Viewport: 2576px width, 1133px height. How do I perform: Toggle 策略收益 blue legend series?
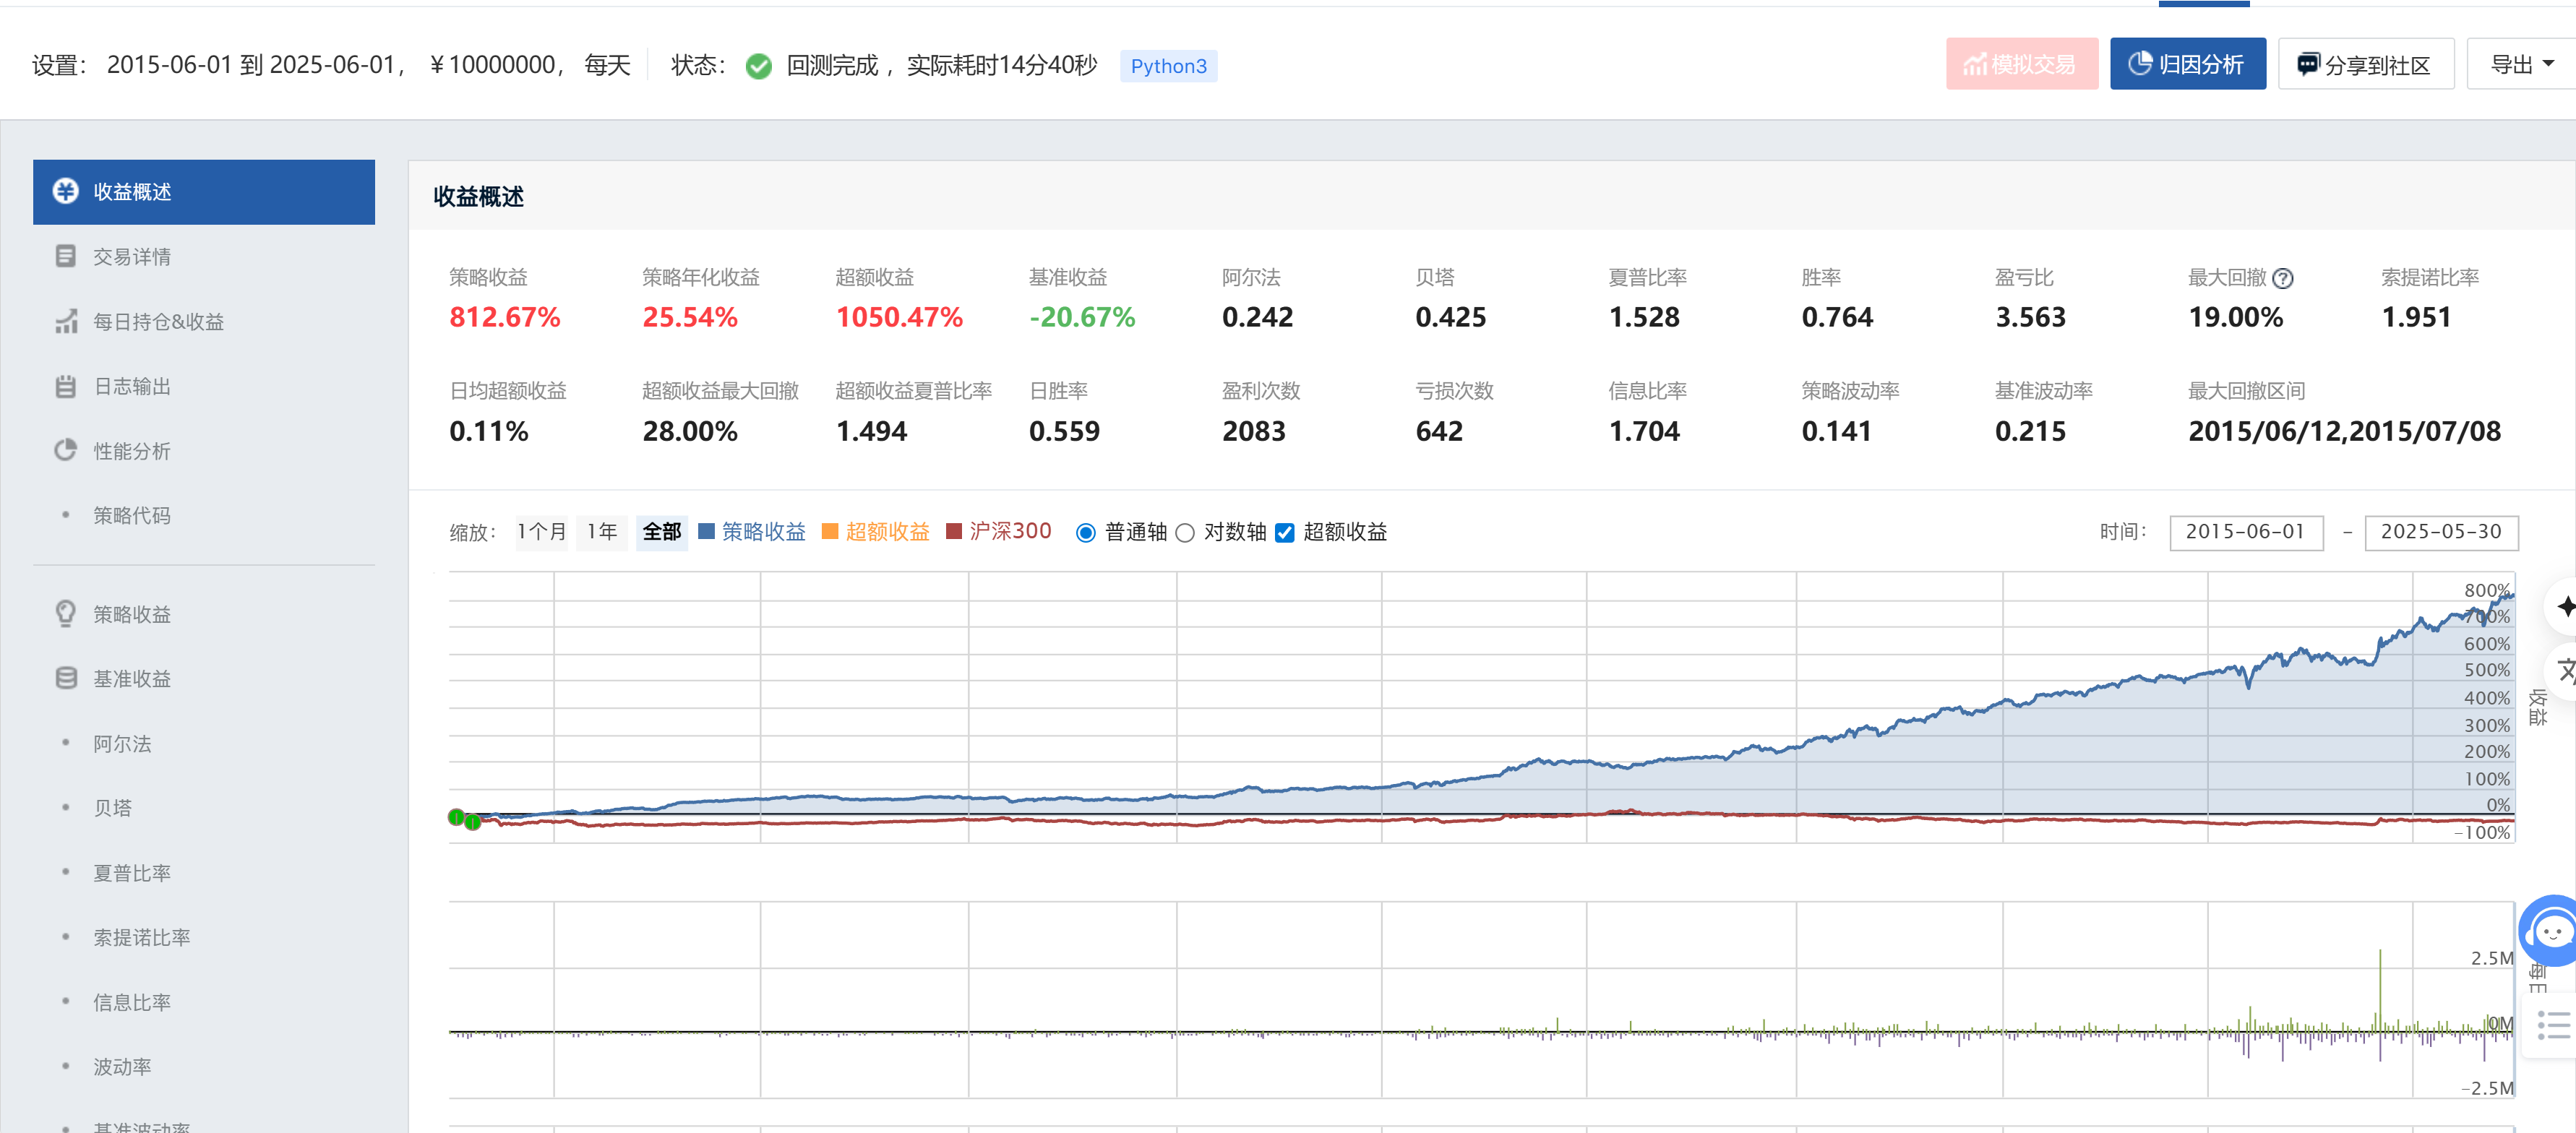click(752, 532)
